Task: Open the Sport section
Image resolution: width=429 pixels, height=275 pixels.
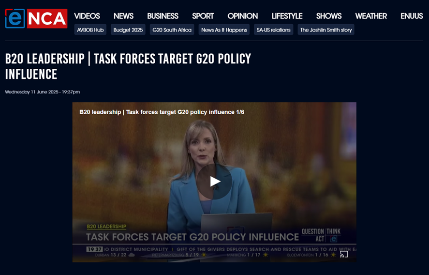Action: click(203, 16)
